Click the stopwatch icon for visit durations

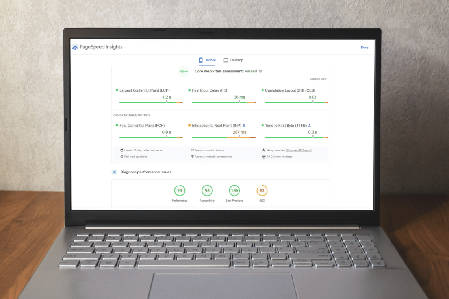(122, 157)
